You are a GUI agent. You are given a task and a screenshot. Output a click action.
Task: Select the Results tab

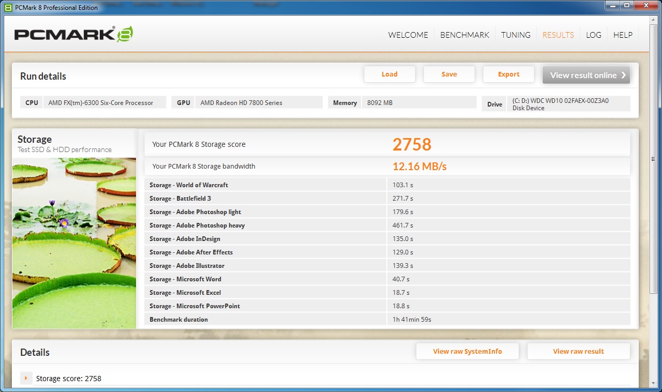point(558,35)
